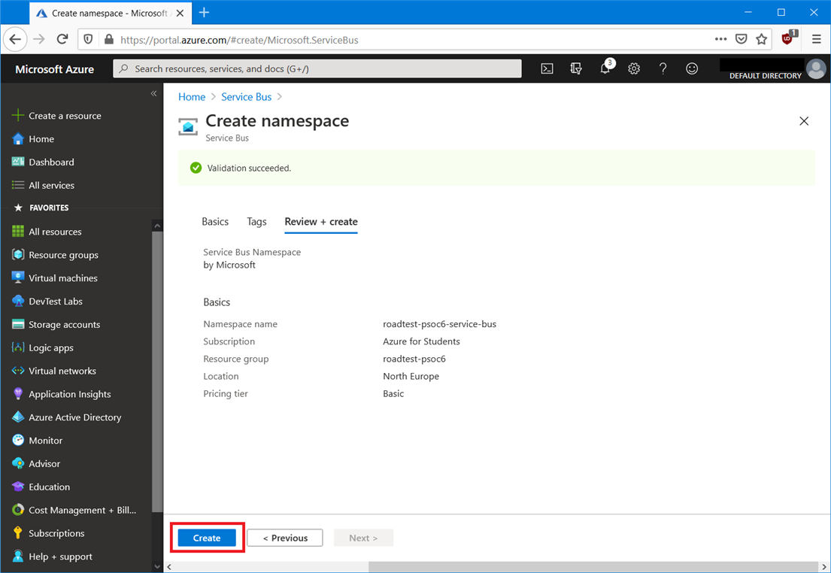This screenshot has height=573, width=831.
Task: Open Azure Cloud Shell icon
Action: coord(547,68)
